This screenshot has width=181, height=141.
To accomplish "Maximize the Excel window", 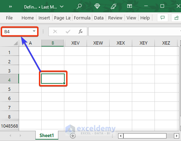I will point(162,6).
